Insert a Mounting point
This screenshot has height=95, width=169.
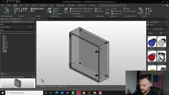(75, 11)
